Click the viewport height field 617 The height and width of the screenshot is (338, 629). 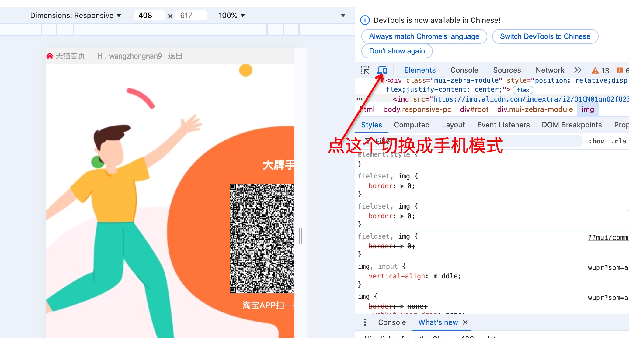[191, 16]
